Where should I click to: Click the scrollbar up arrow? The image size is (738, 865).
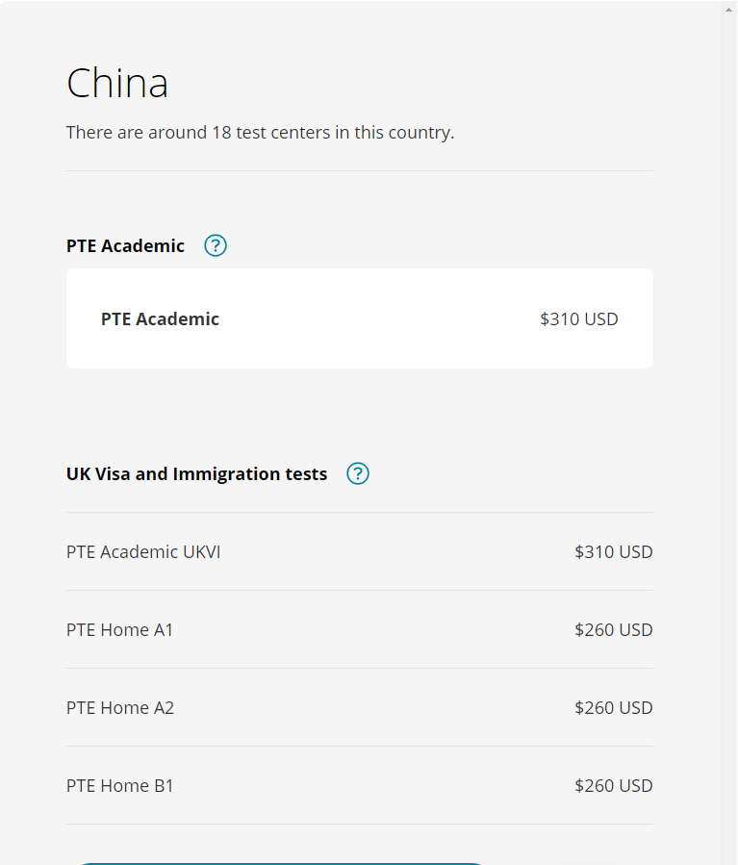[x=728, y=10]
